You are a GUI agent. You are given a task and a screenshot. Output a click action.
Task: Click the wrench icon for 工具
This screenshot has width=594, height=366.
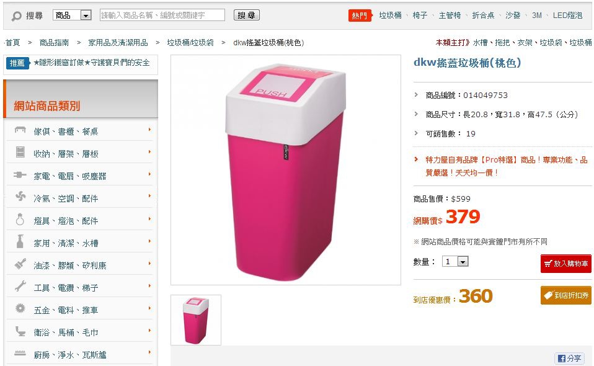(x=20, y=287)
